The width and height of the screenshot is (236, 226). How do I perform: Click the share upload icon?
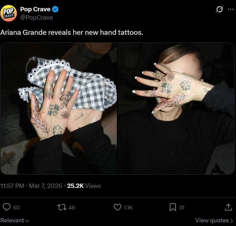tap(228, 207)
